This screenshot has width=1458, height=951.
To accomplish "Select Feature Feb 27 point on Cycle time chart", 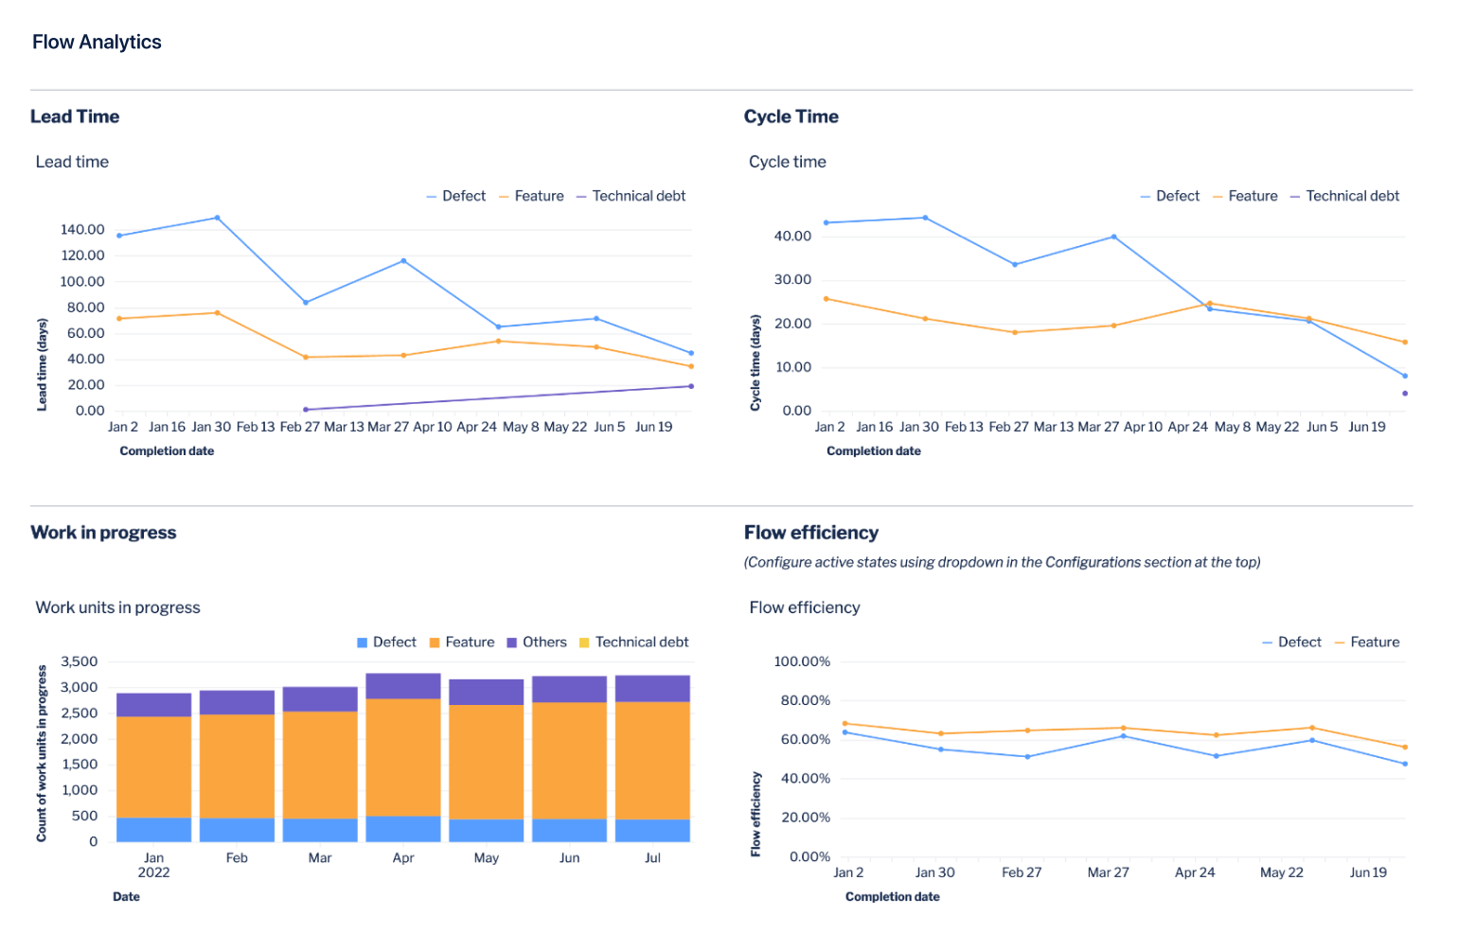I will [1015, 332].
